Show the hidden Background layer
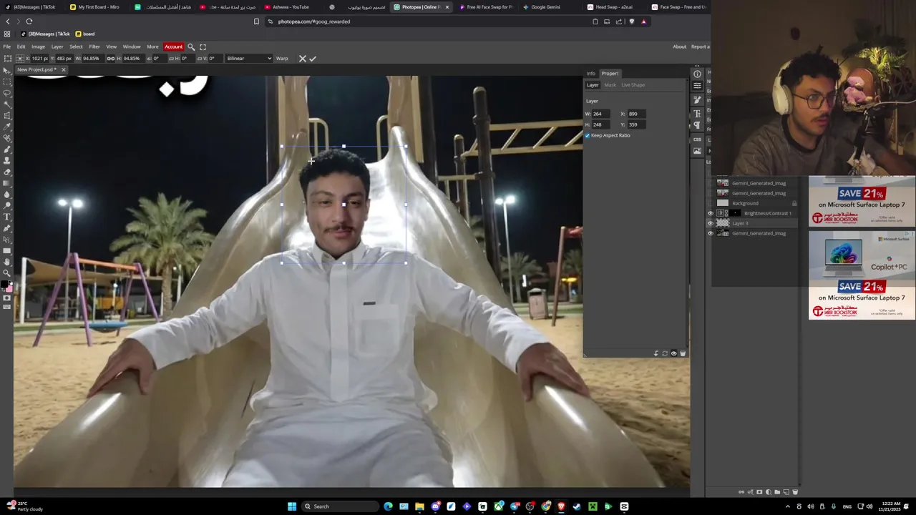This screenshot has height=515, width=916. click(x=711, y=203)
